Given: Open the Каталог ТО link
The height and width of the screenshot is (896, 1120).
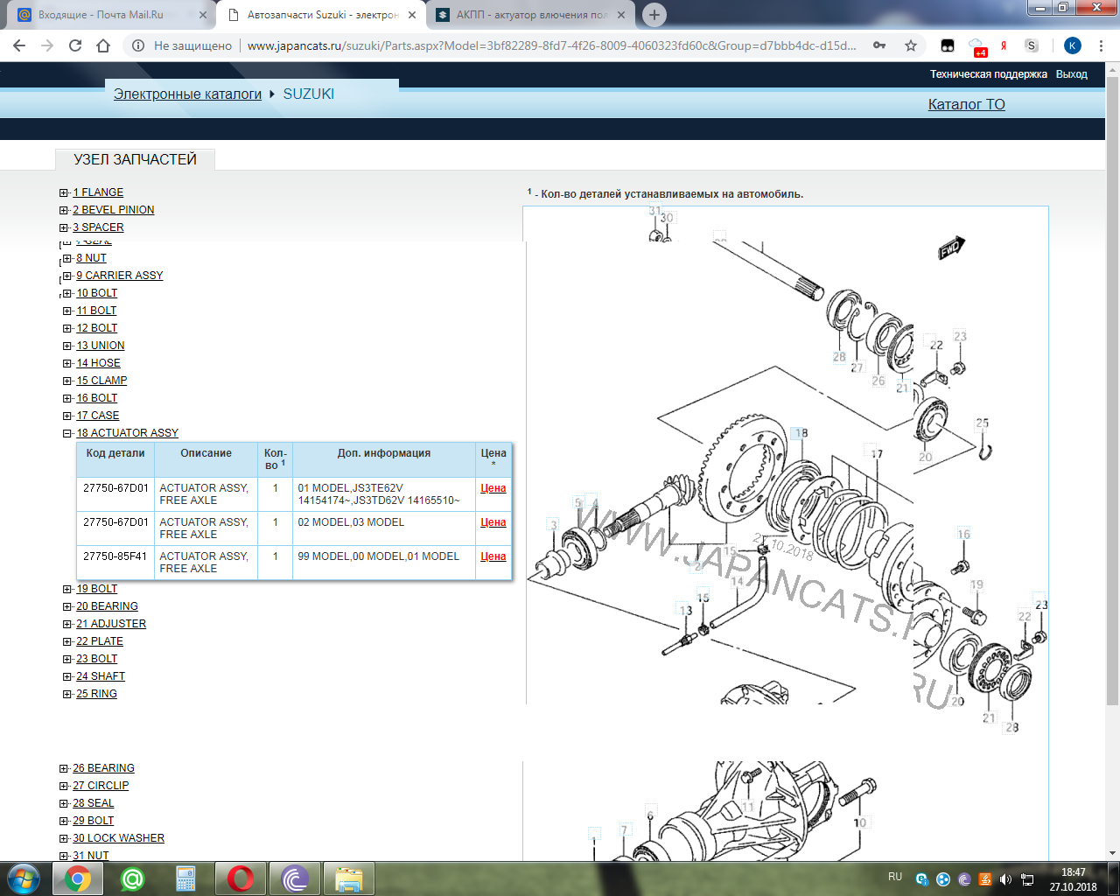Looking at the screenshot, I should [966, 104].
